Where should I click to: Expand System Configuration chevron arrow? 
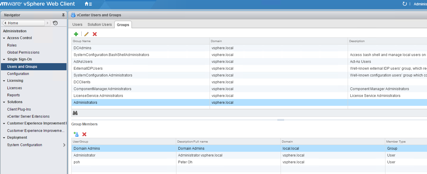(64, 145)
